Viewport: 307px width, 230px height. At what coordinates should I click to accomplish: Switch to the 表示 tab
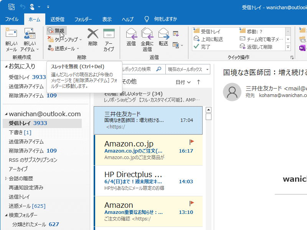click(x=107, y=19)
